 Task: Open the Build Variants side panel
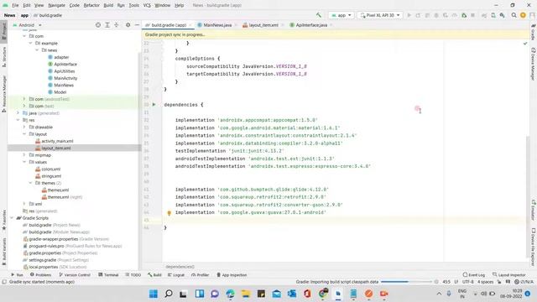[x=4, y=252]
